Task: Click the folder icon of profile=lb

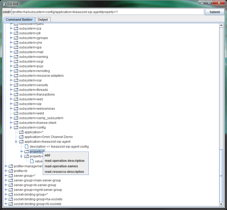Action: pyautogui.click(x=11, y=171)
